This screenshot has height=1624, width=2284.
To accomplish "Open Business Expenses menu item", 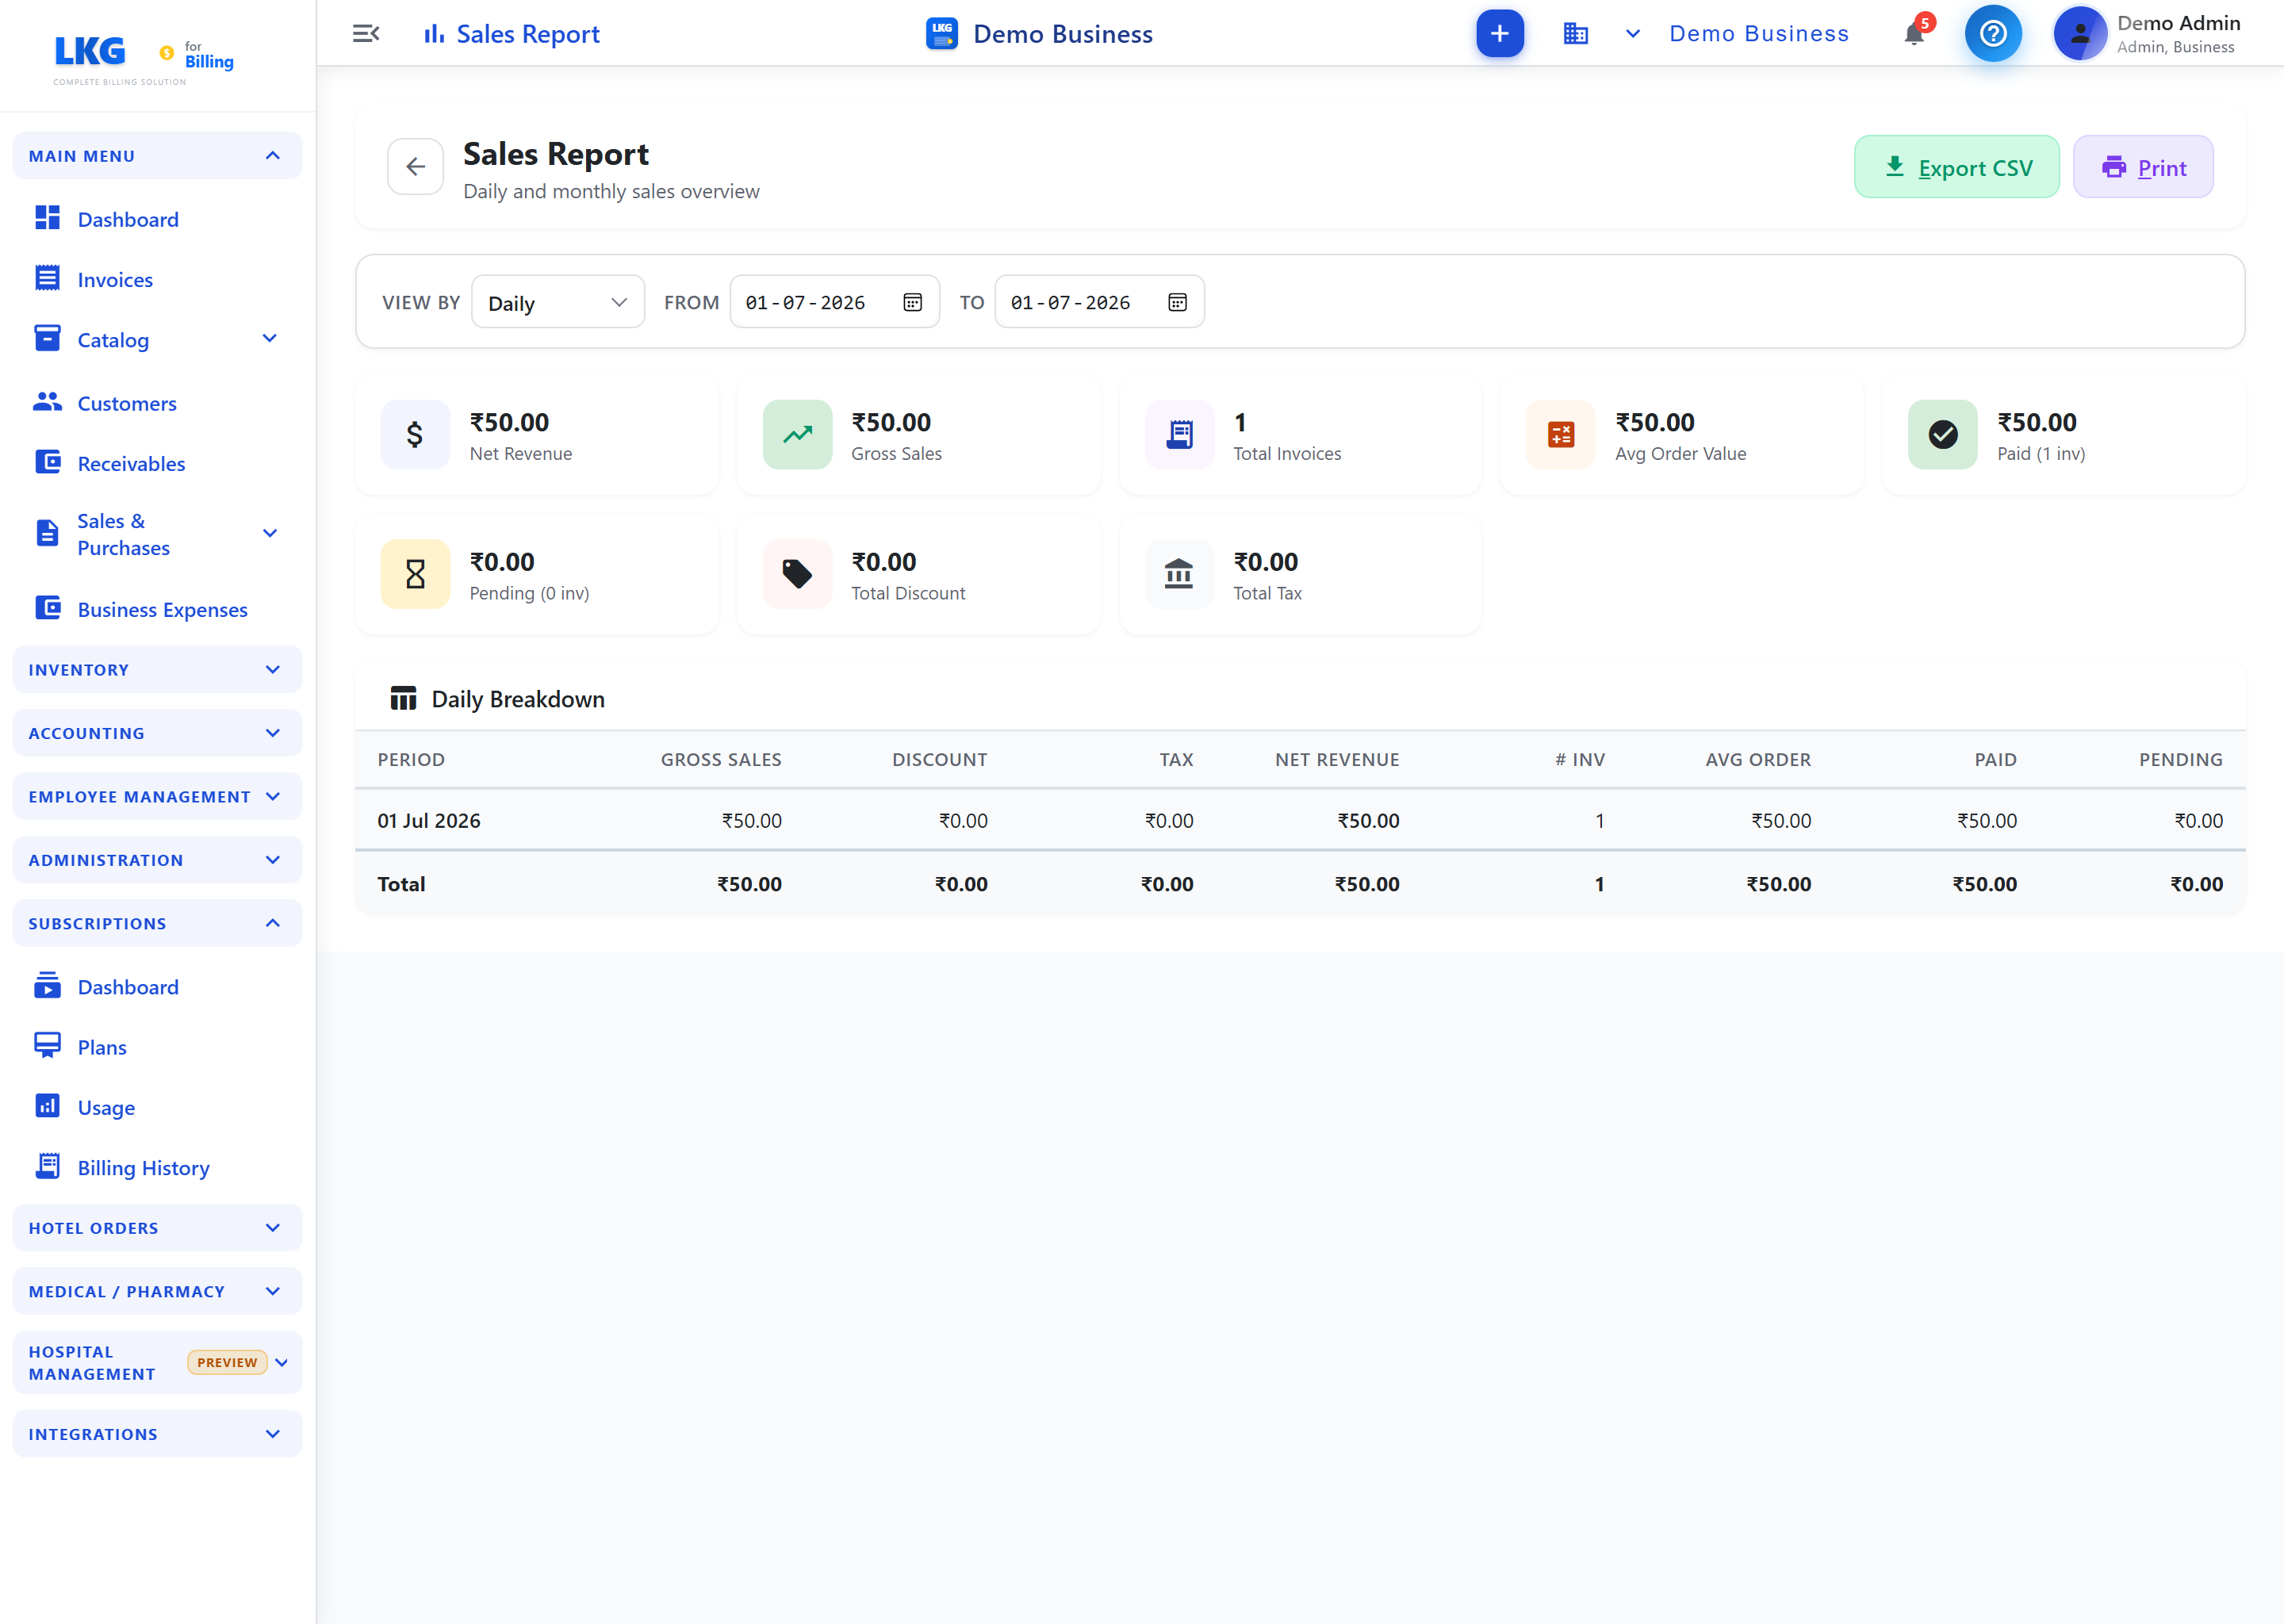I will point(162,609).
